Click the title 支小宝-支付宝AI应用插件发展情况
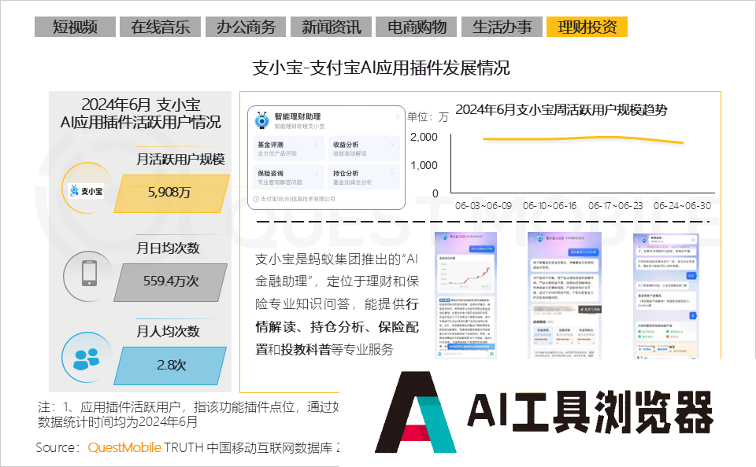756x467 pixels. [381, 68]
